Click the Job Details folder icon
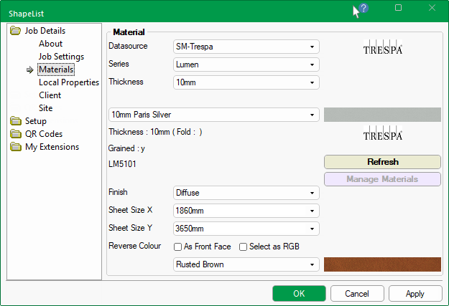 click(x=16, y=31)
